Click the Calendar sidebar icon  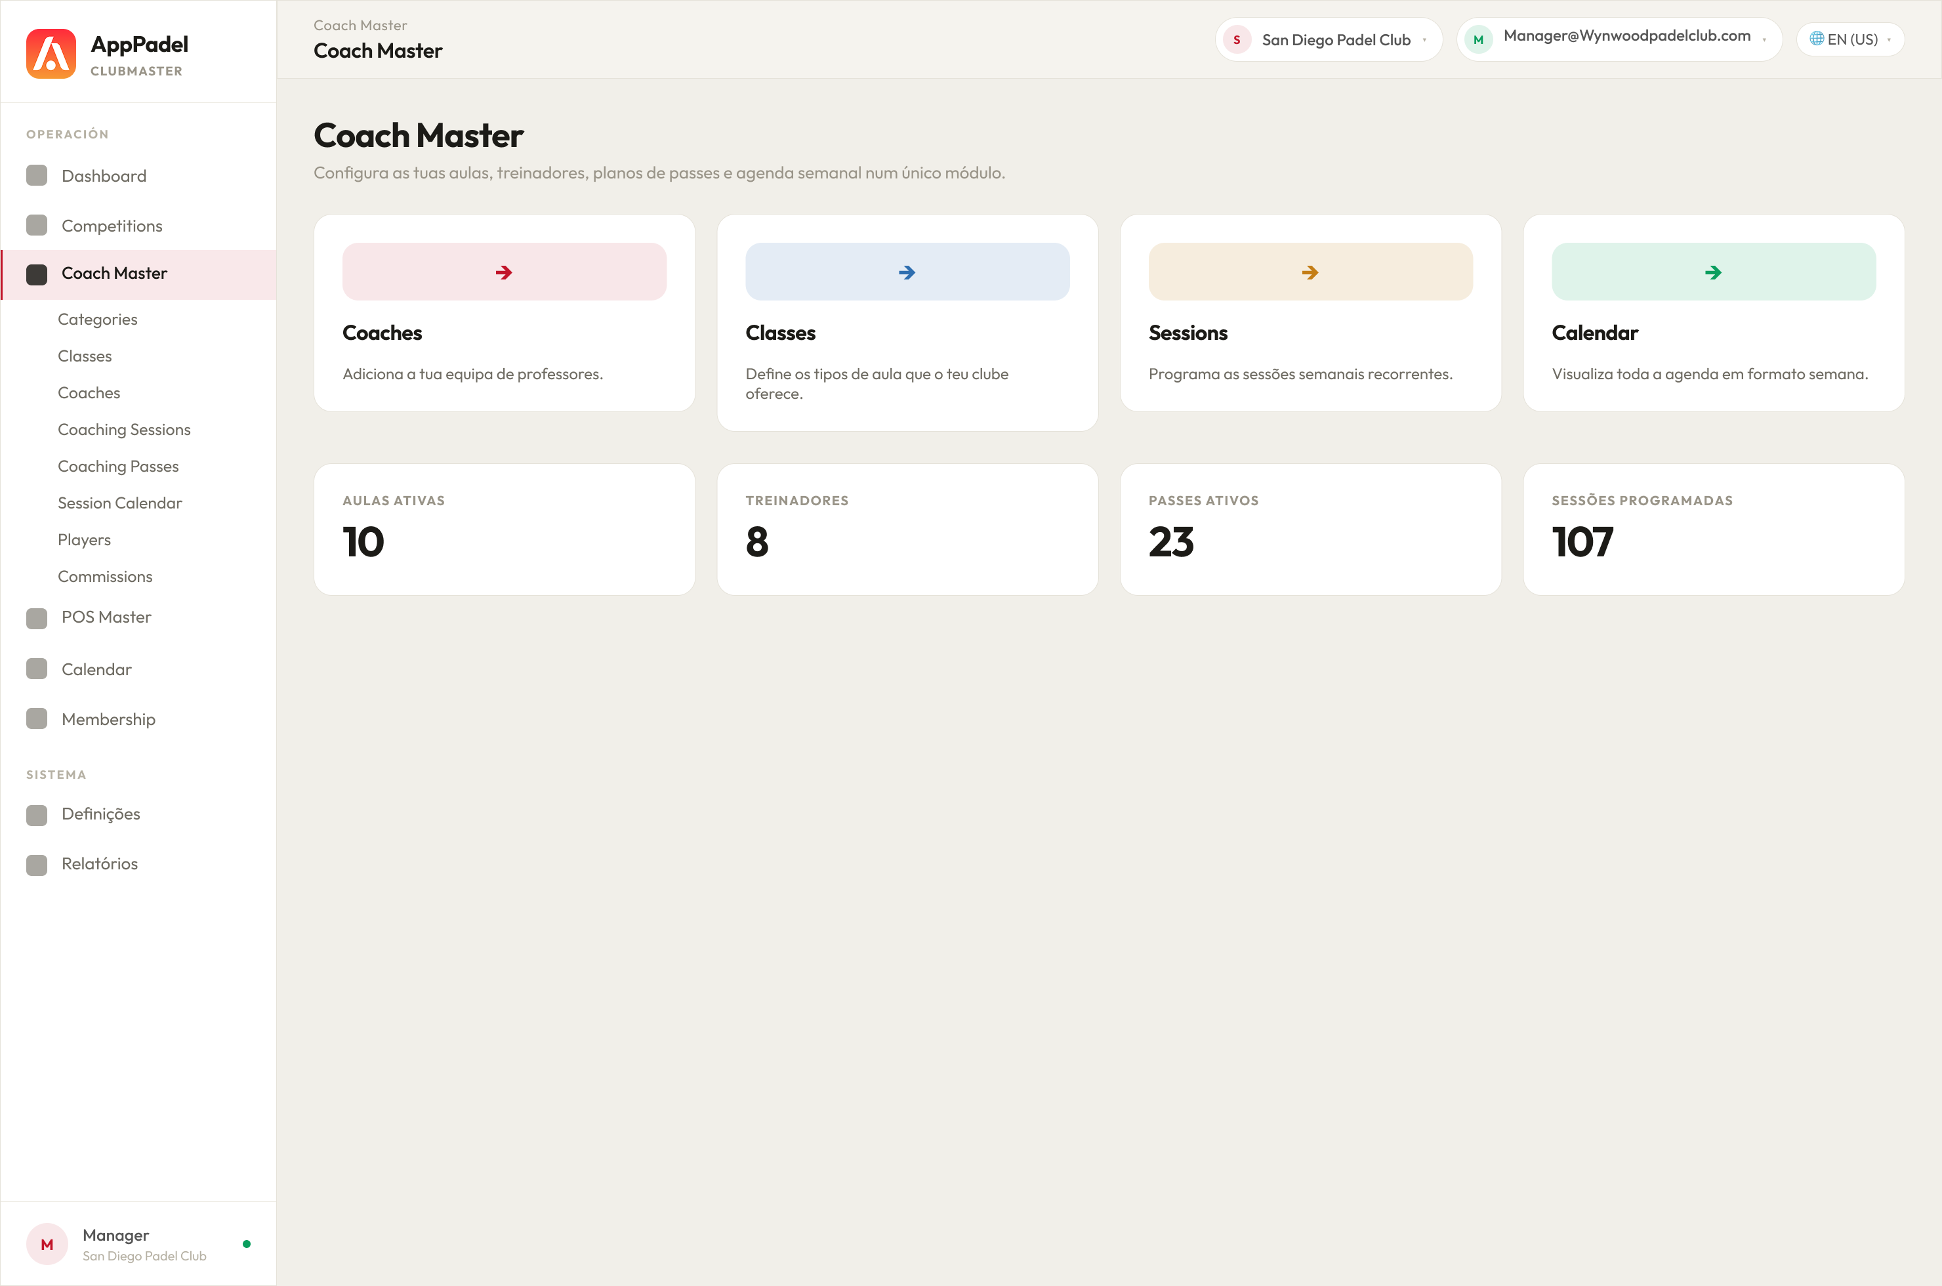pyautogui.click(x=37, y=669)
